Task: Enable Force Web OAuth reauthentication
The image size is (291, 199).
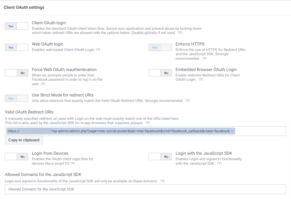Action: [x=16, y=73]
